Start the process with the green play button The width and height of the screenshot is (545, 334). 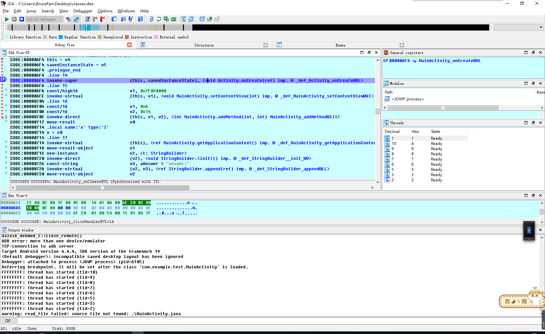(x=6, y=19)
